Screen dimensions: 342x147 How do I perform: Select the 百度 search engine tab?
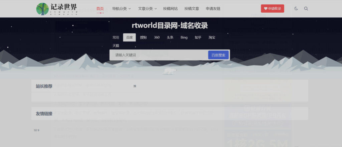coord(129,37)
